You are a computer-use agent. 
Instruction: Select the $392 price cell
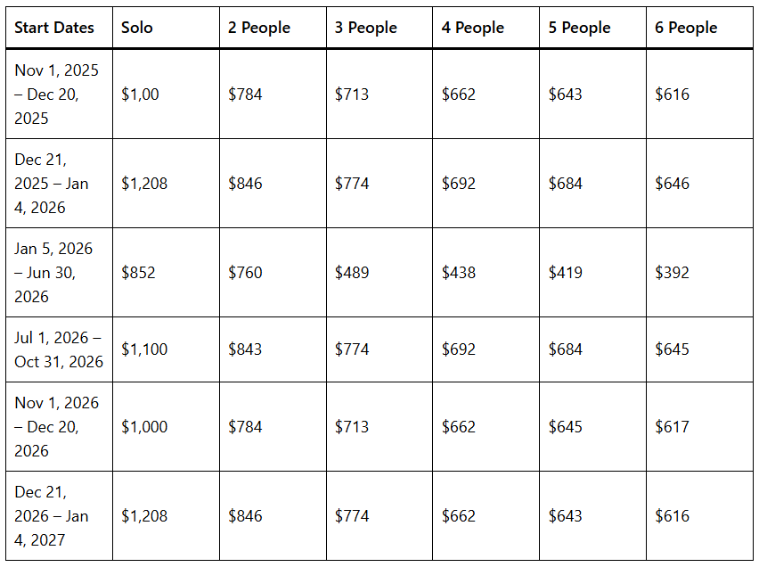[x=672, y=272]
